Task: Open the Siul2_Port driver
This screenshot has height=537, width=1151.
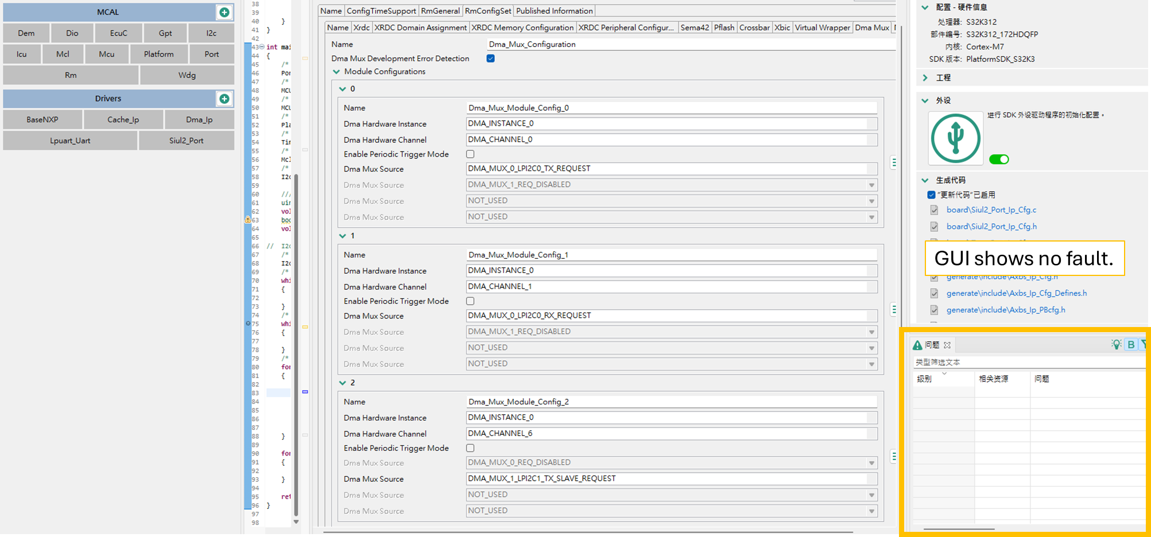Action: [x=187, y=141]
